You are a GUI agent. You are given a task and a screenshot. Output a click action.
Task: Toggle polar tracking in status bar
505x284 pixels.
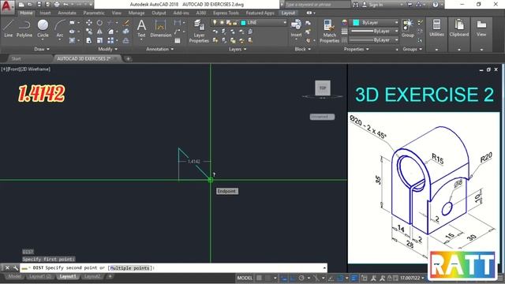click(x=301, y=278)
